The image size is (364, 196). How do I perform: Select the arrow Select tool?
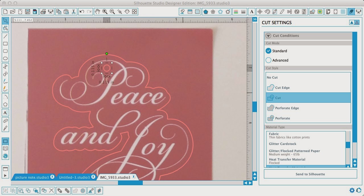click(x=5, y=21)
